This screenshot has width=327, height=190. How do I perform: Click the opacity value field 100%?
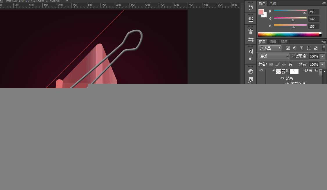(314, 56)
